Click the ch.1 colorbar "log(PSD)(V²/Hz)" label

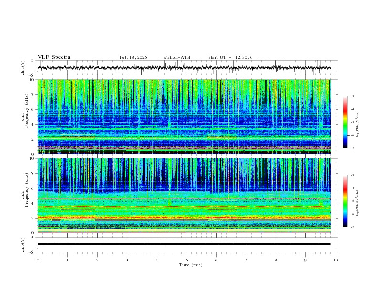pos(357,125)
